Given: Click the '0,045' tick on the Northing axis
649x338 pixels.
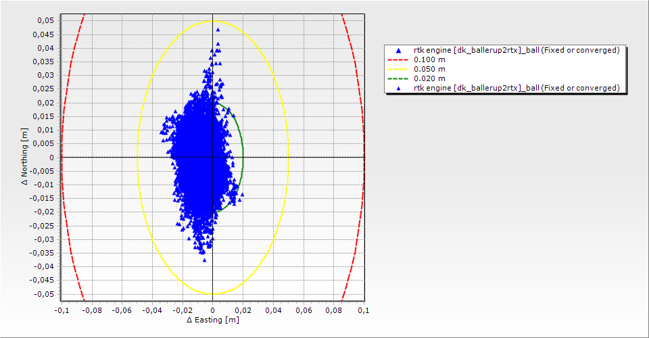Looking at the screenshot, I should click(x=43, y=34).
